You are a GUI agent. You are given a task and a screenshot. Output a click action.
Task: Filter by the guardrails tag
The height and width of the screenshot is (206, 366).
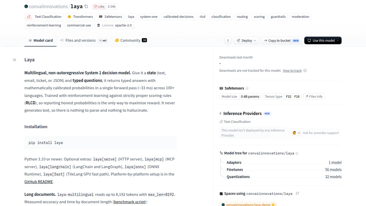pyautogui.click(x=278, y=17)
